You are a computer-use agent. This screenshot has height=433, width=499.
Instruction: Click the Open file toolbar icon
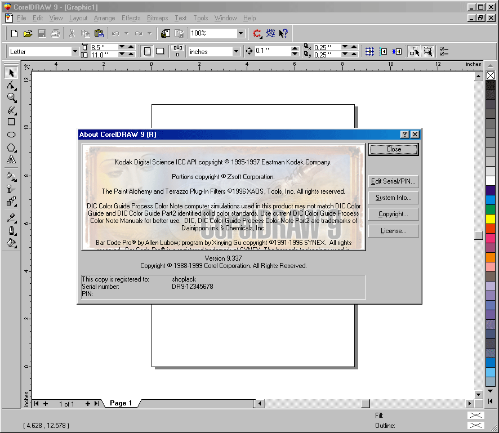click(28, 34)
